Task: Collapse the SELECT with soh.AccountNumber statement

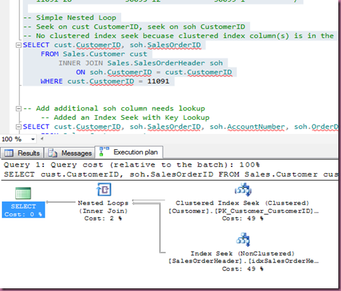Action: point(19,127)
